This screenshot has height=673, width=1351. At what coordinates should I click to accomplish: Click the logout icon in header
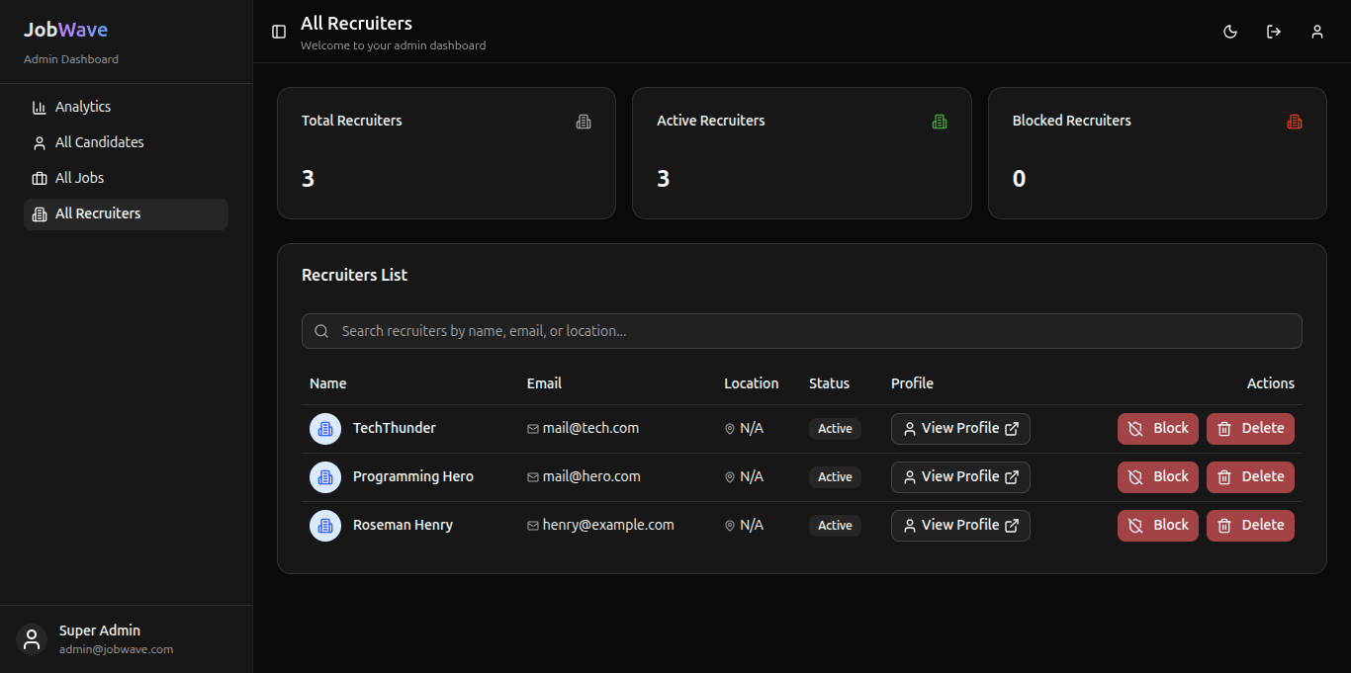click(x=1274, y=32)
